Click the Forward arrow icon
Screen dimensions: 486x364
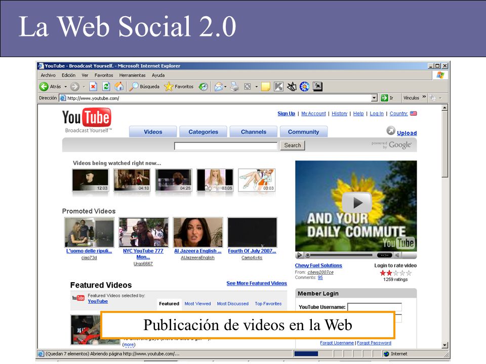75,86
